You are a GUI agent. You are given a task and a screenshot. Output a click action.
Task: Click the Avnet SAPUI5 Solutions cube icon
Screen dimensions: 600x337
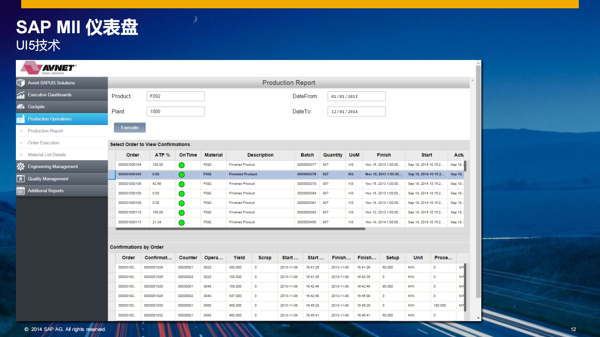[21, 83]
